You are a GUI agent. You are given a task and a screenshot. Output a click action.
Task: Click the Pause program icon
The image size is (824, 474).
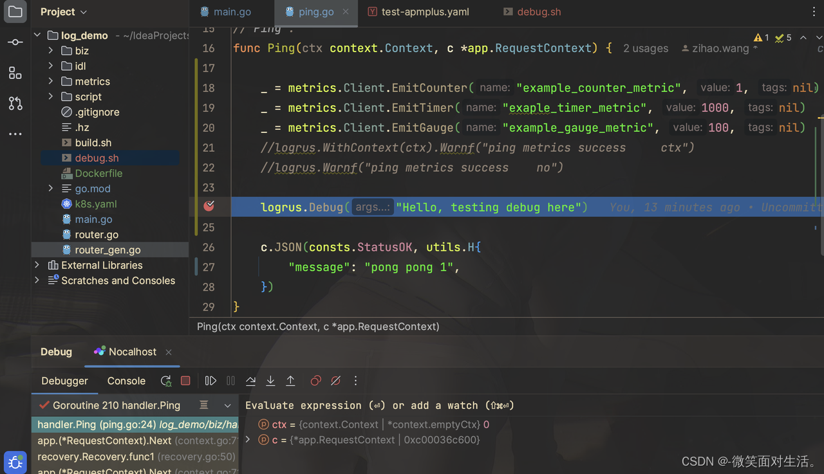click(230, 381)
